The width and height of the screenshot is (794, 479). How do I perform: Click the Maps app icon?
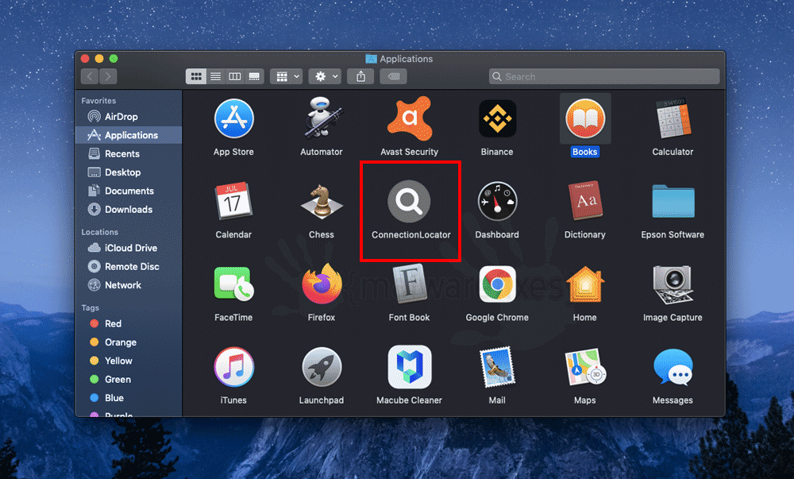tap(585, 367)
